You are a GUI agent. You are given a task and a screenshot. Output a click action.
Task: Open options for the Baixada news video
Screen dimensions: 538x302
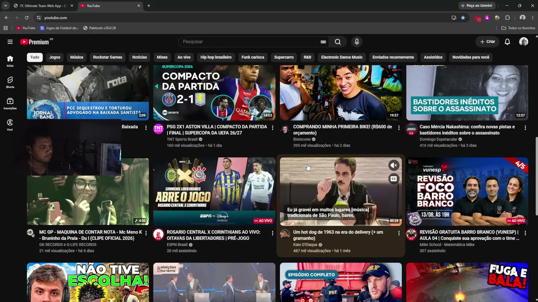click(x=146, y=127)
